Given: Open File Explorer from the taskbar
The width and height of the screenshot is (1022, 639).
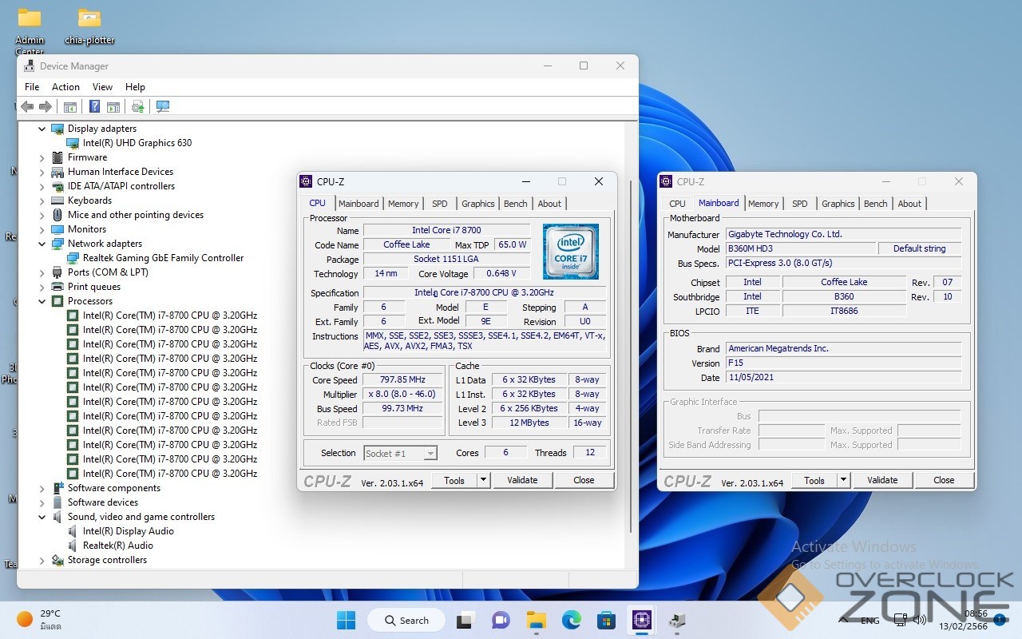Looking at the screenshot, I should tap(536, 620).
